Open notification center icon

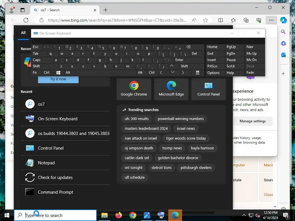[x=286, y=215]
